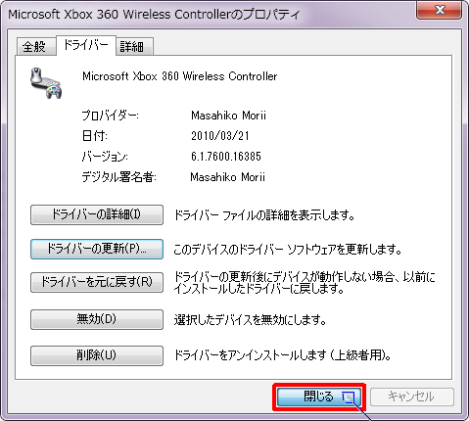Close the properties dialog window
The width and height of the screenshot is (469, 421).
tap(440, 10)
